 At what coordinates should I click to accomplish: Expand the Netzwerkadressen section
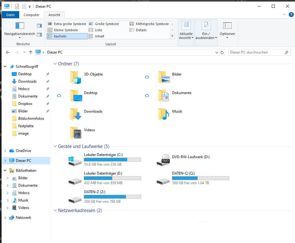(55, 211)
